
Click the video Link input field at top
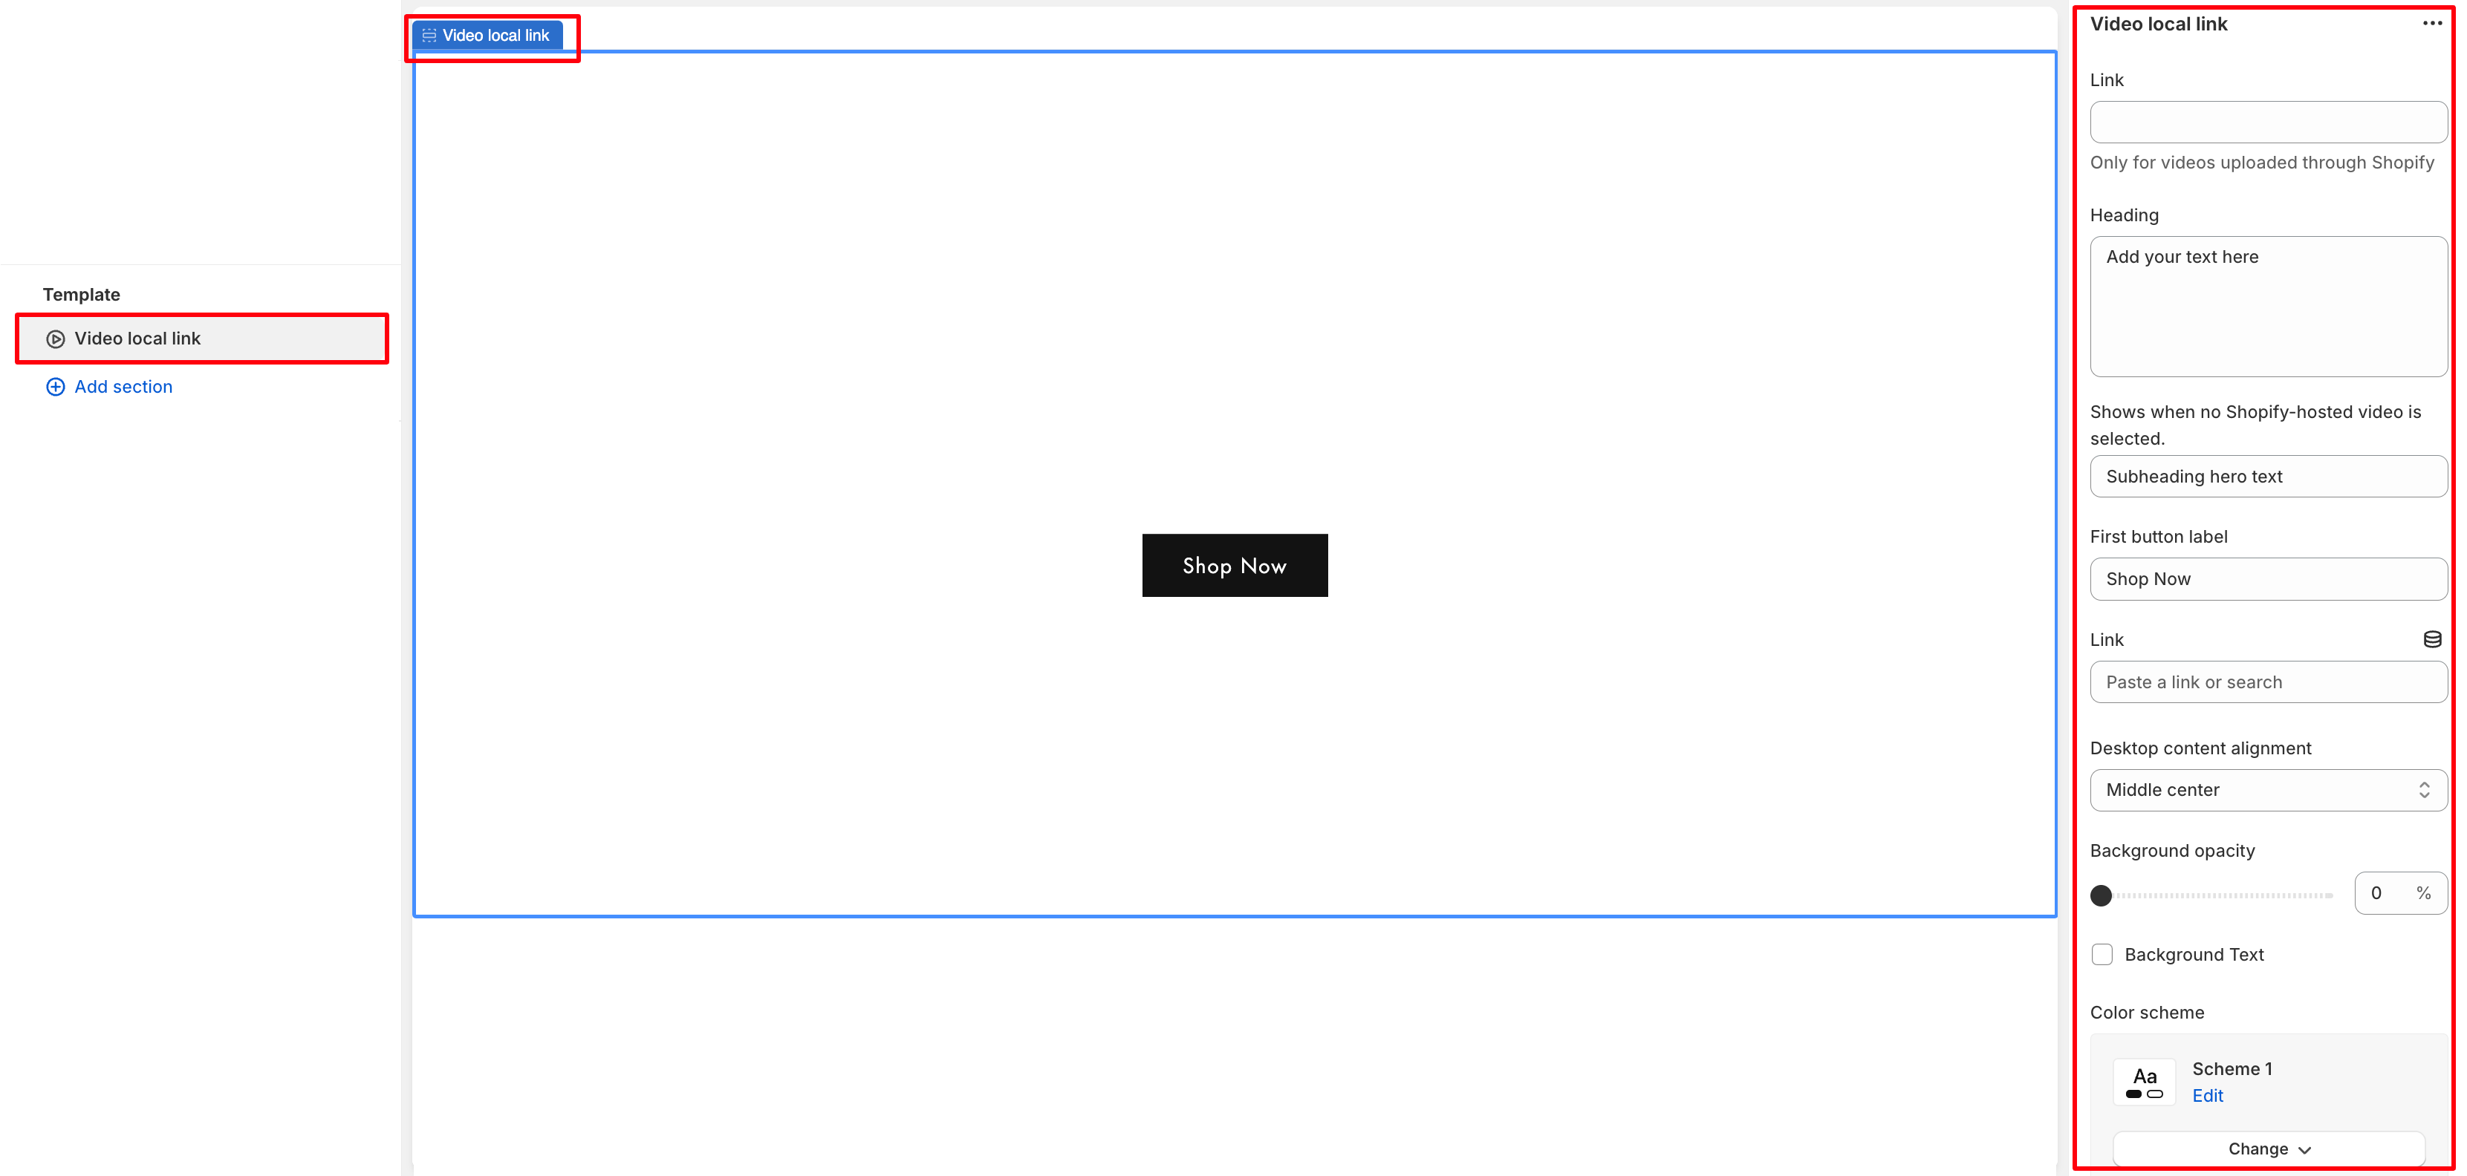(x=2268, y=122)
